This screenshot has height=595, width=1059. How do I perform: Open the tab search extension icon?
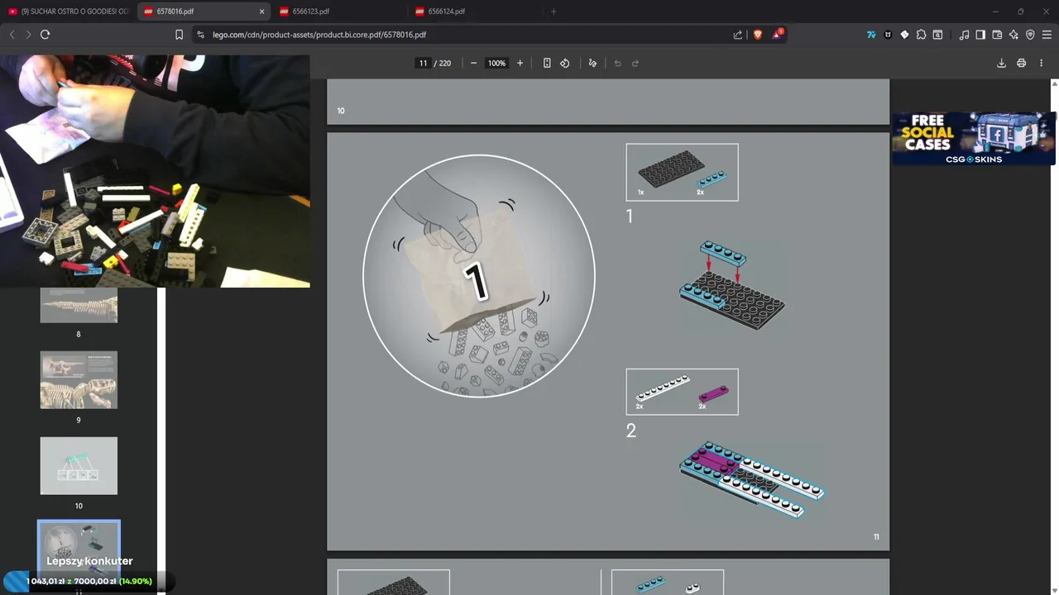click(937, 35)
